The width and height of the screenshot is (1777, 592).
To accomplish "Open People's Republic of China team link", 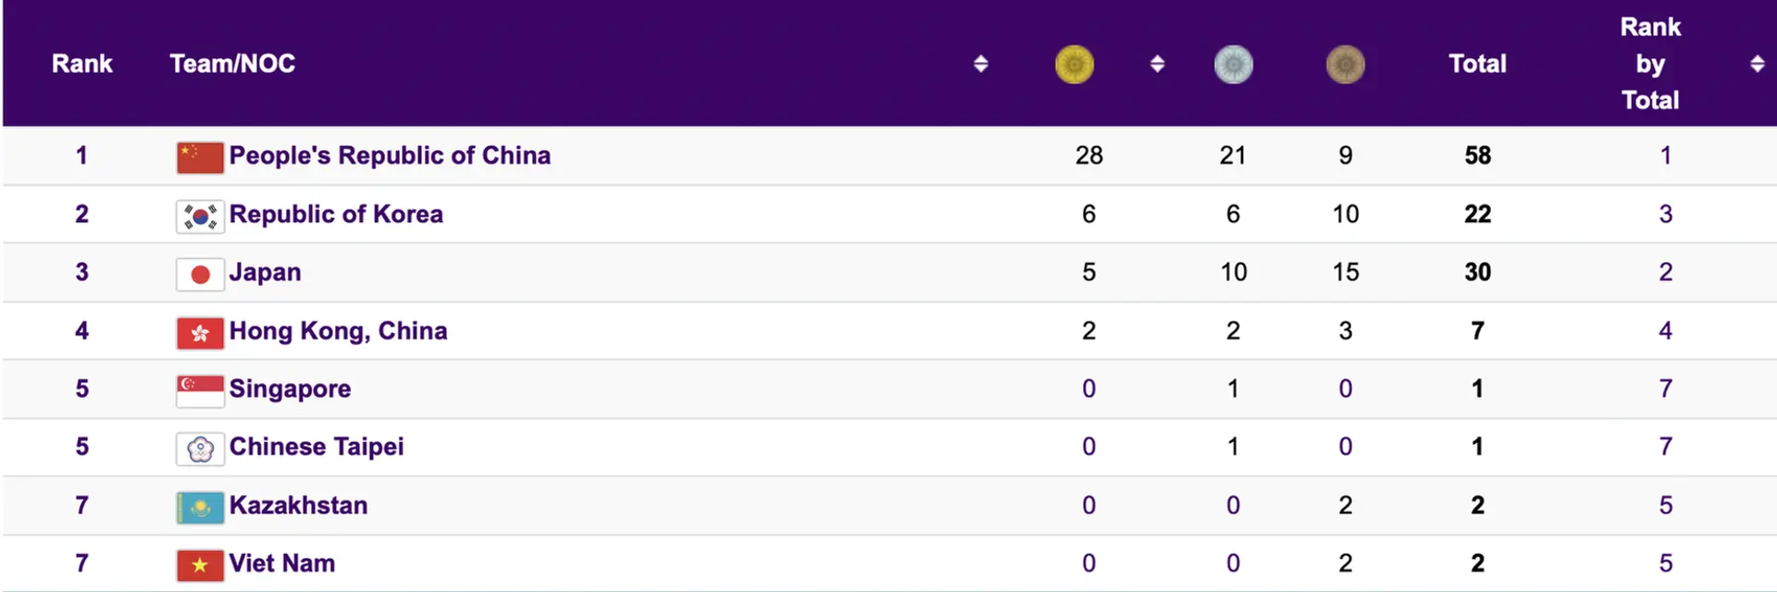I will tap(390, 155).
